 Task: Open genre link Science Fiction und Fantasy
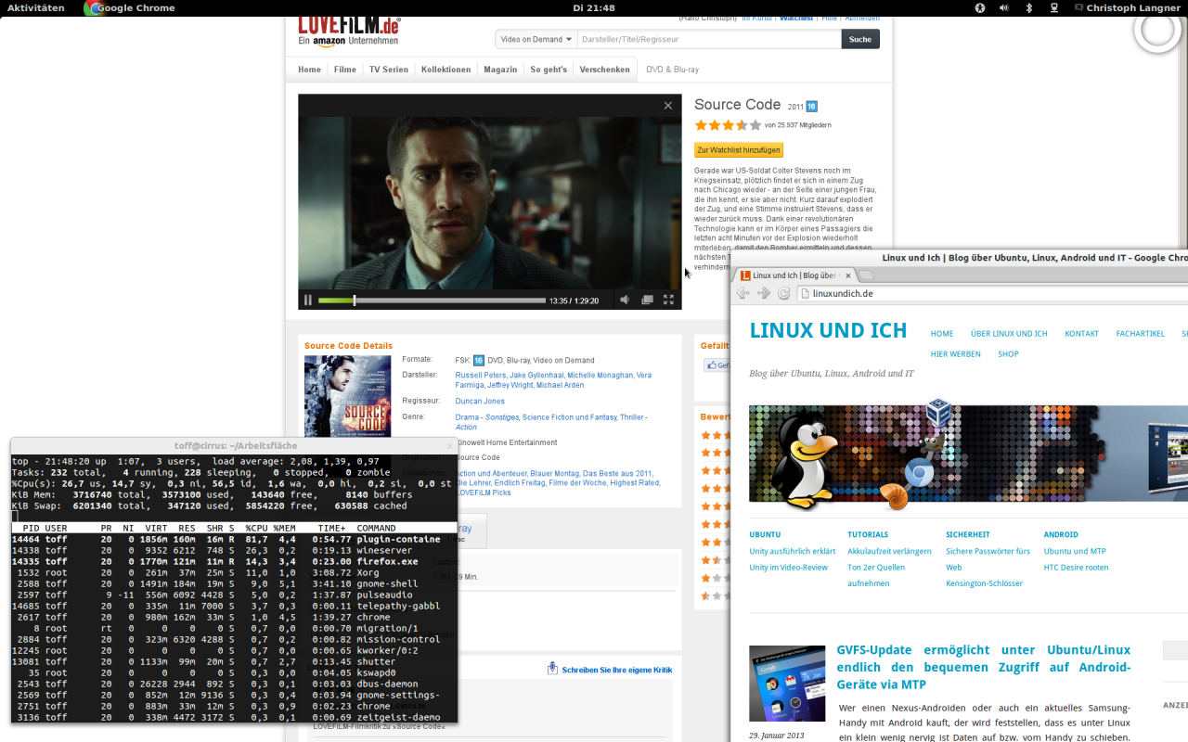pyautogui.click(x=569, y=417)
